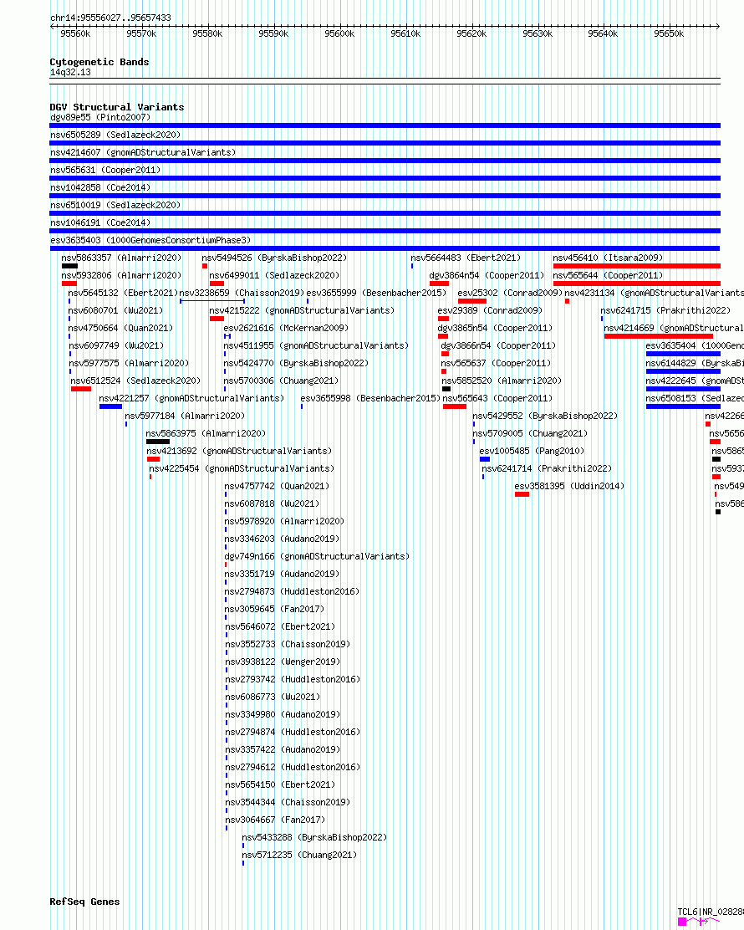
Task: Click red bar under nsv4214669
Action: coord(658,336)
